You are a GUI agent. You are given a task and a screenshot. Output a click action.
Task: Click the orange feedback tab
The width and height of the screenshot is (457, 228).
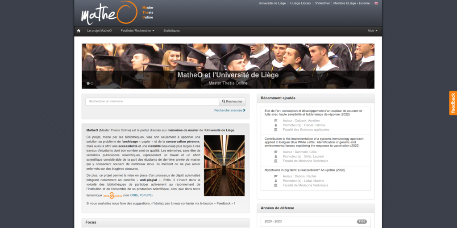click(x=453, y=103)
